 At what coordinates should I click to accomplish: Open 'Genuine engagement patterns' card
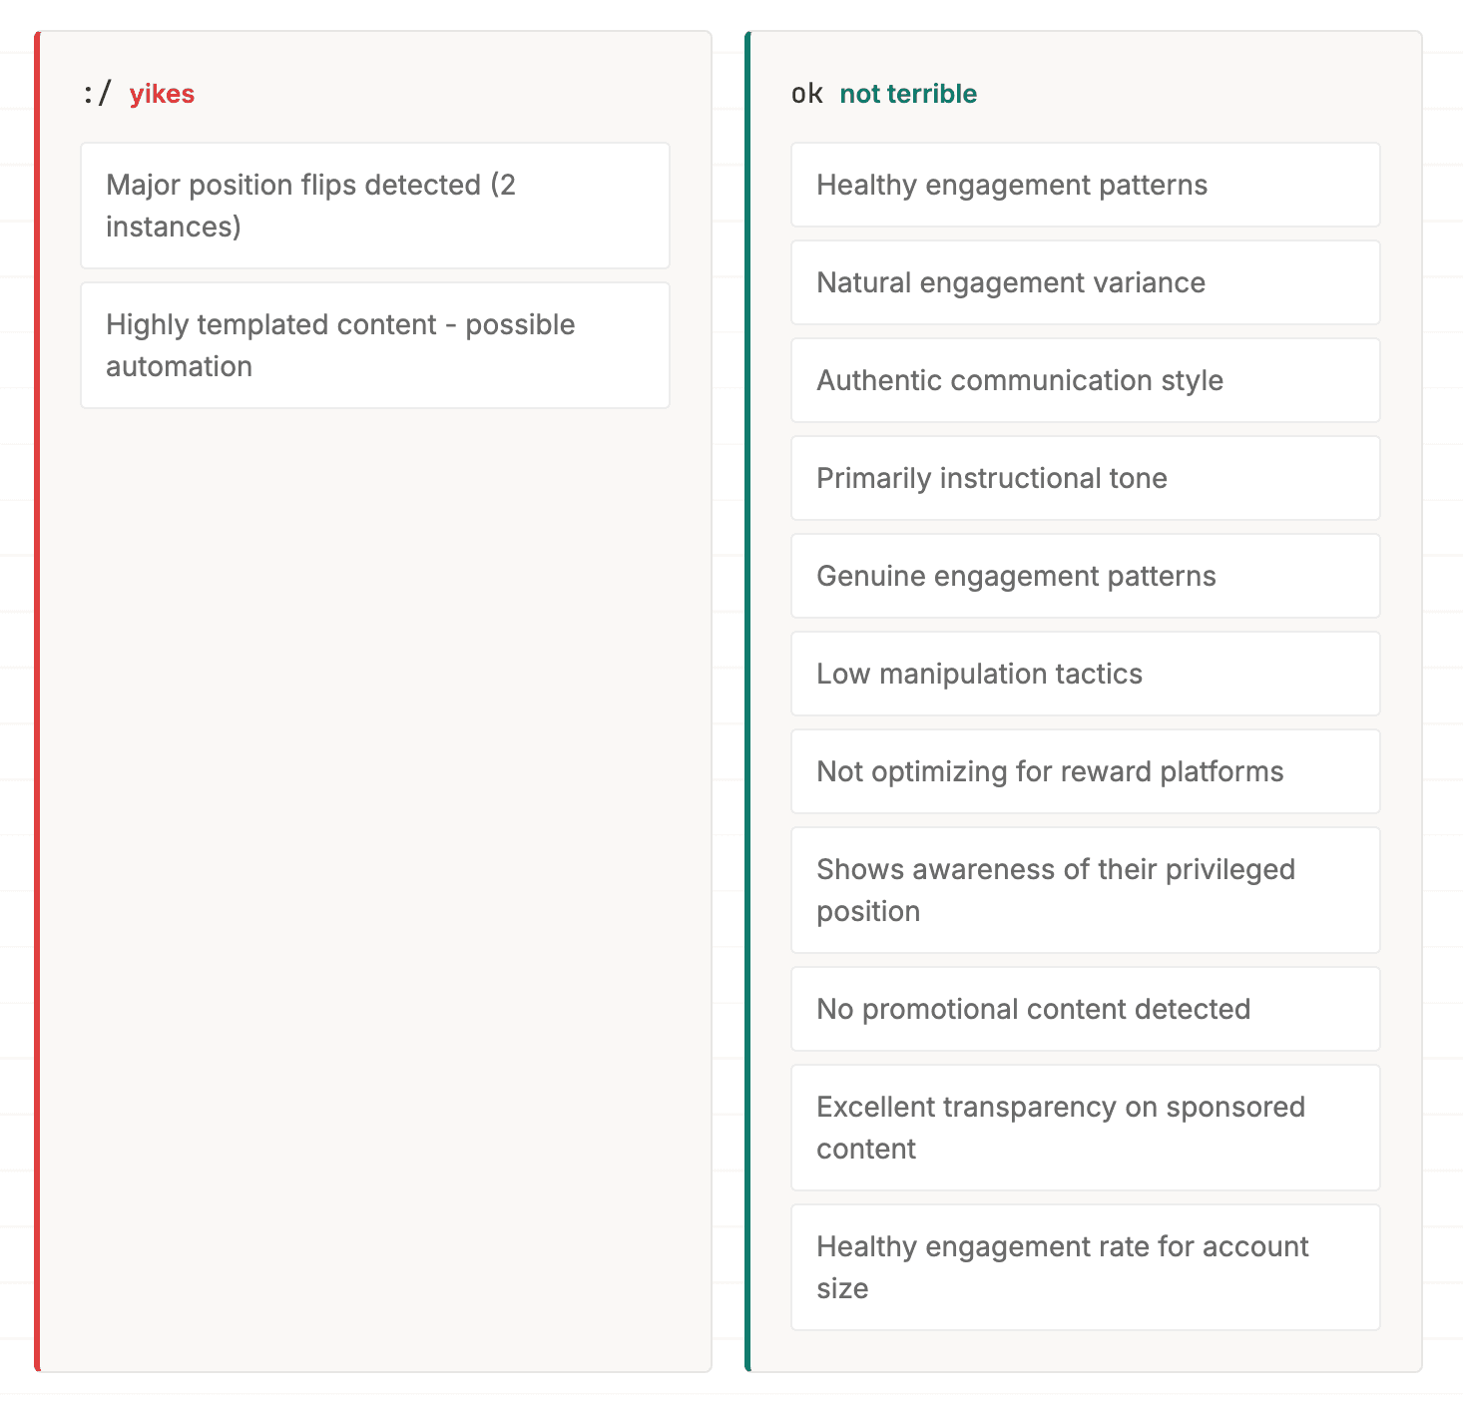(1085, 576)
